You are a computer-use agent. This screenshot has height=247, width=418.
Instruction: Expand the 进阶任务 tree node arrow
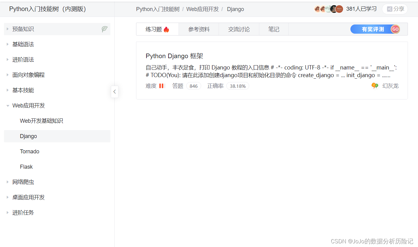click(x=8, y=213)
